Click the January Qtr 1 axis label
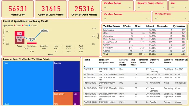189x106 pixels. click(x=69, y=47)
